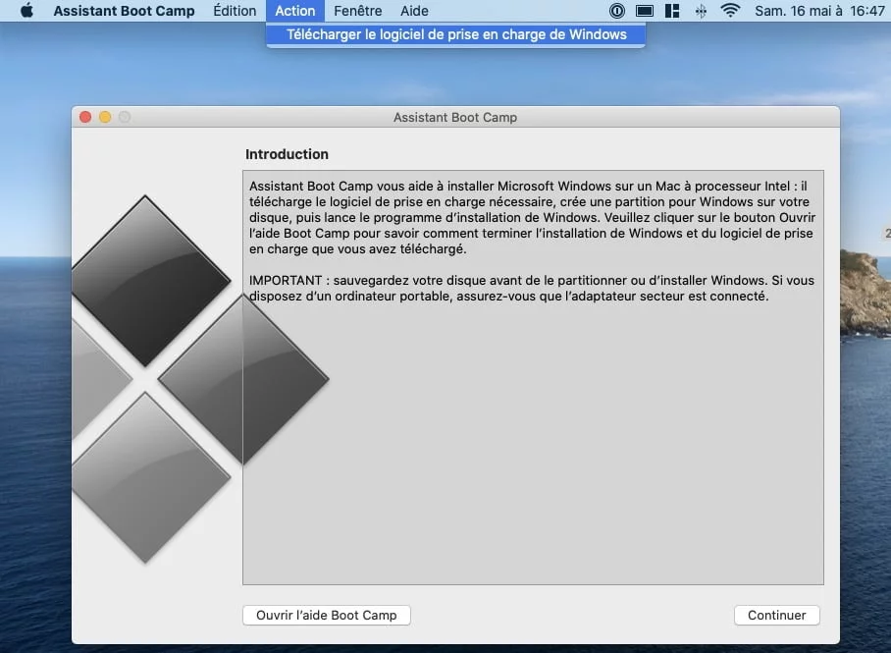The image size is (891, 653).
Task: Click the date and time Sam. 16 mai à 16:47
Action: coord(819,11)
